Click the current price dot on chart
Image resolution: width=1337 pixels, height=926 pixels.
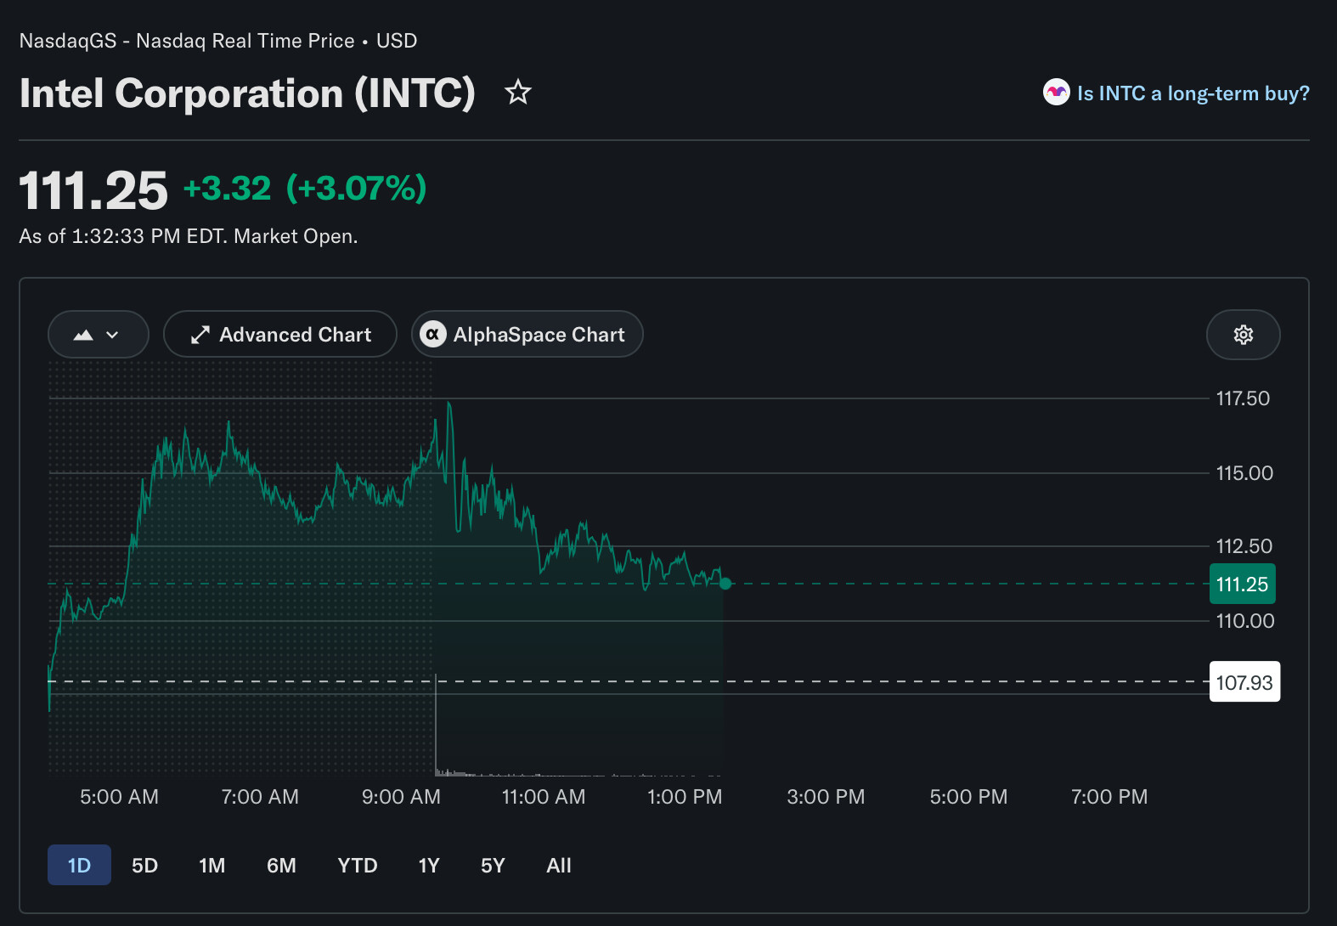[x=725, y=584]
